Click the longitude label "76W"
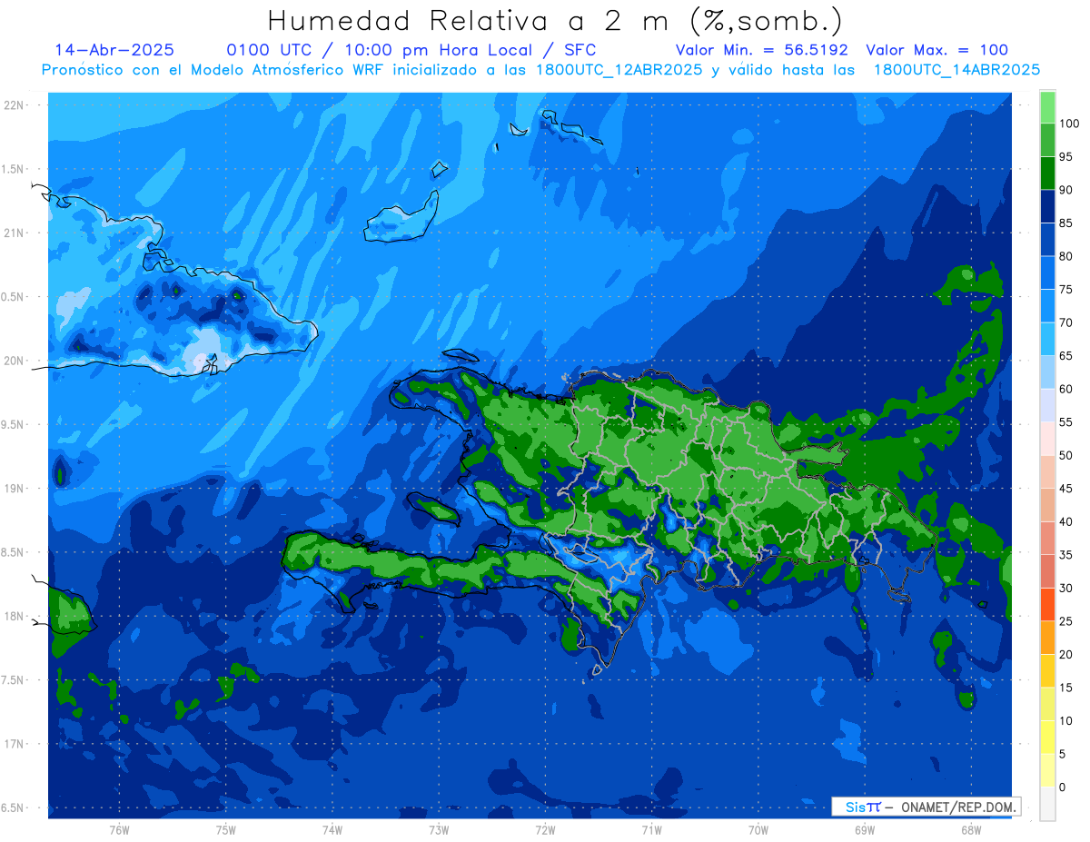1090x842 pixels. pyautogui.click(x=119, y=830)
